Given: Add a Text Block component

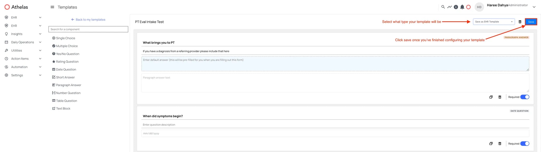Looking at the screenshot, I should [61, 109].
